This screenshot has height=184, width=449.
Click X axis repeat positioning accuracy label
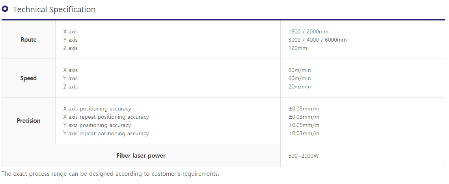click(106, 117)
